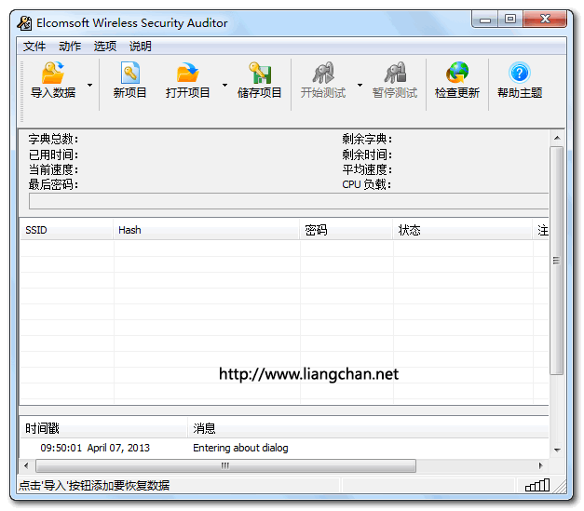Click the 时间戳 column header

point(103,428)
